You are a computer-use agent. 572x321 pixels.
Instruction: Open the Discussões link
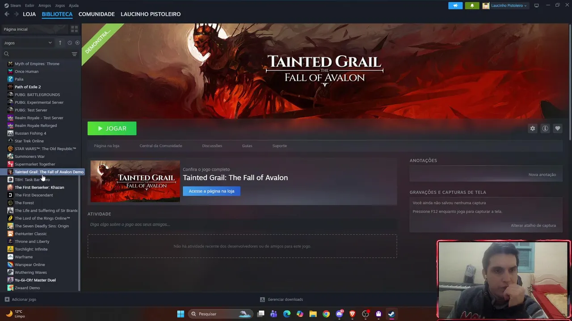[x=212, y=146]
